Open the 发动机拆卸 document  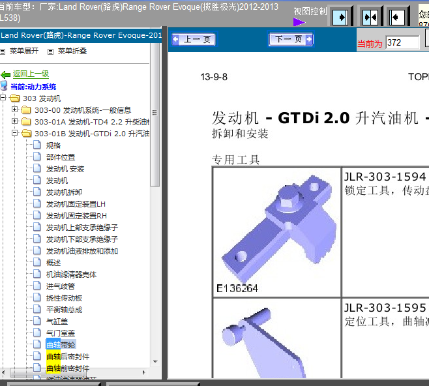click(x=64, y=192)
